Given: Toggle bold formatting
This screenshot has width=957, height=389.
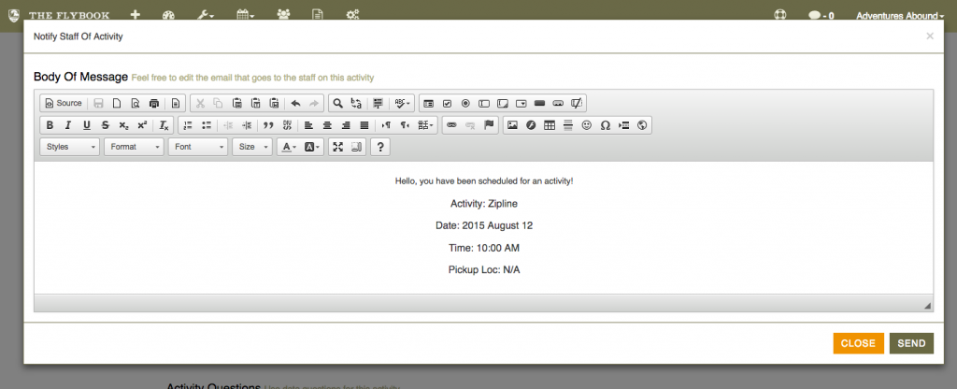Looking at the screenshot, I should tap(50, 125).
